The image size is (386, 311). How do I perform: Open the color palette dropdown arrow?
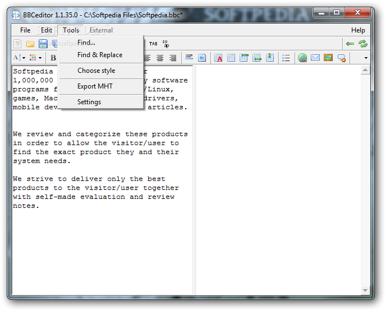click(40, 58)
